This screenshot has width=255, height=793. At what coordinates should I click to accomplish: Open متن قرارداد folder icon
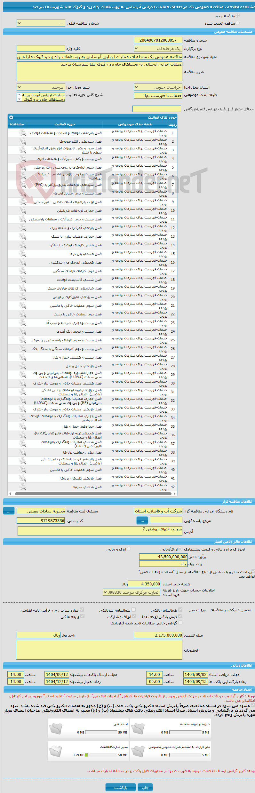click(138, 751)
